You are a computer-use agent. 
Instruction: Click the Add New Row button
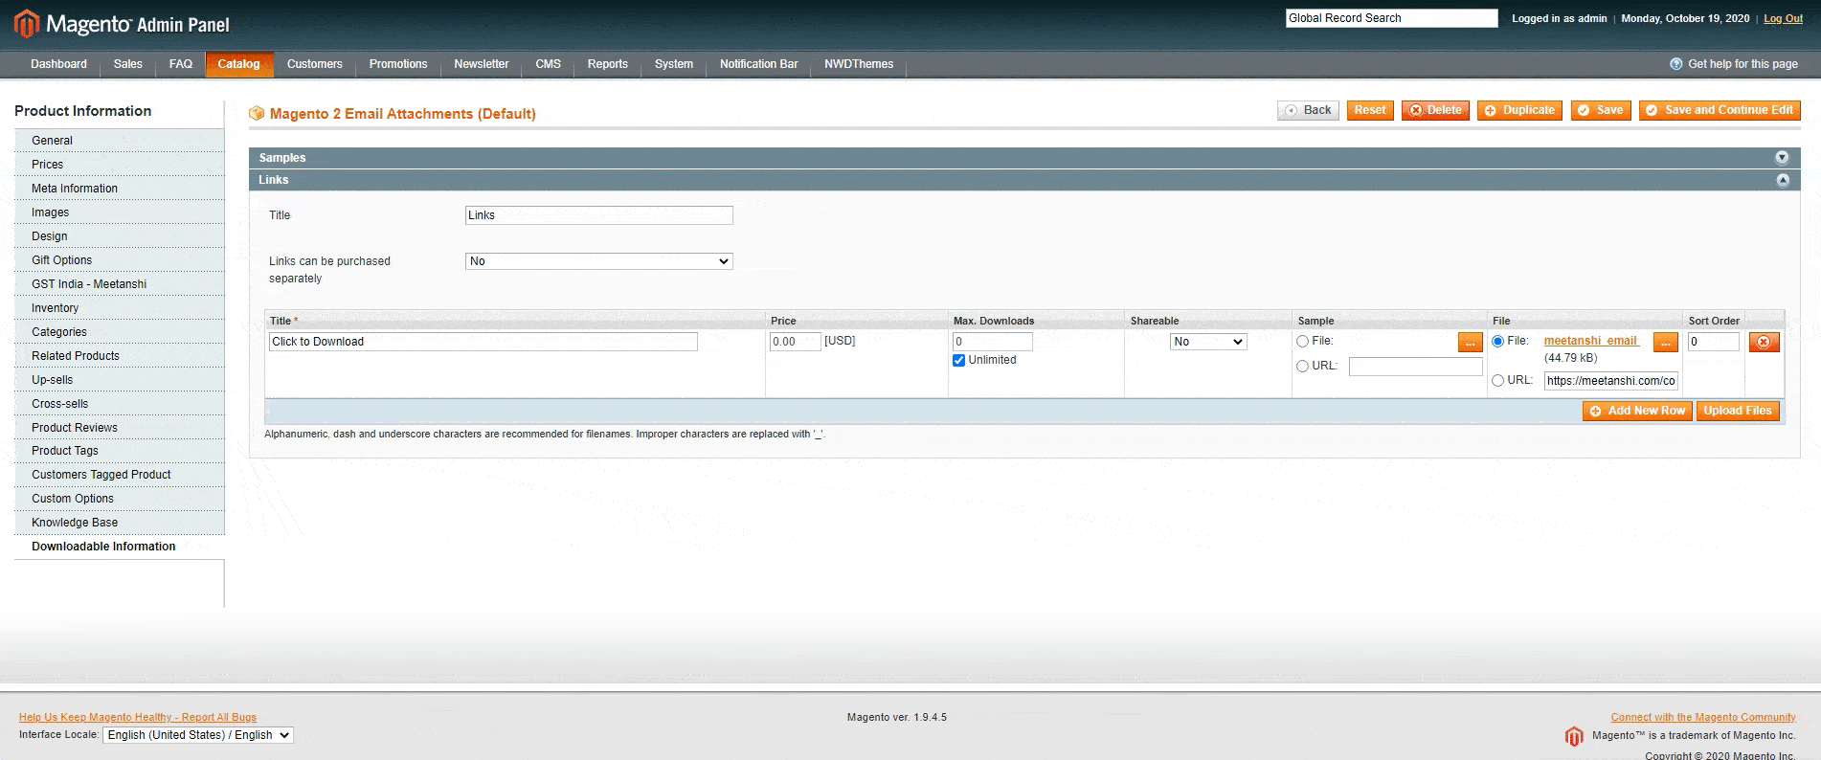coord(1637,411)
